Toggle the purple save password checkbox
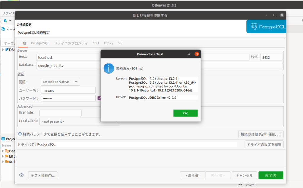 point(99,98)
